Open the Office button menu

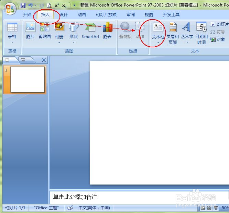coord(10,9)
